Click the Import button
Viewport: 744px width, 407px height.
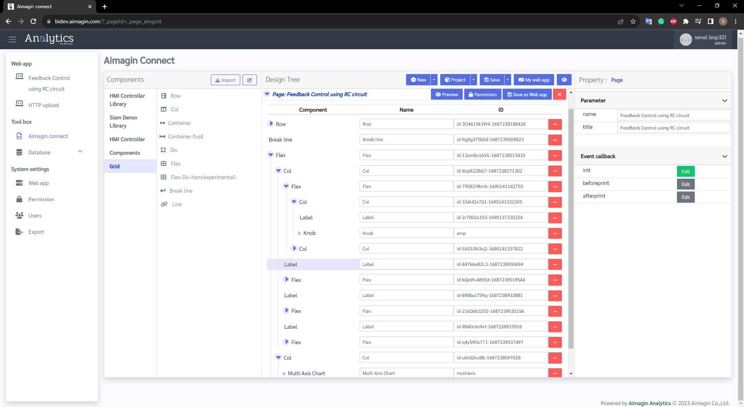pos(226,80)
